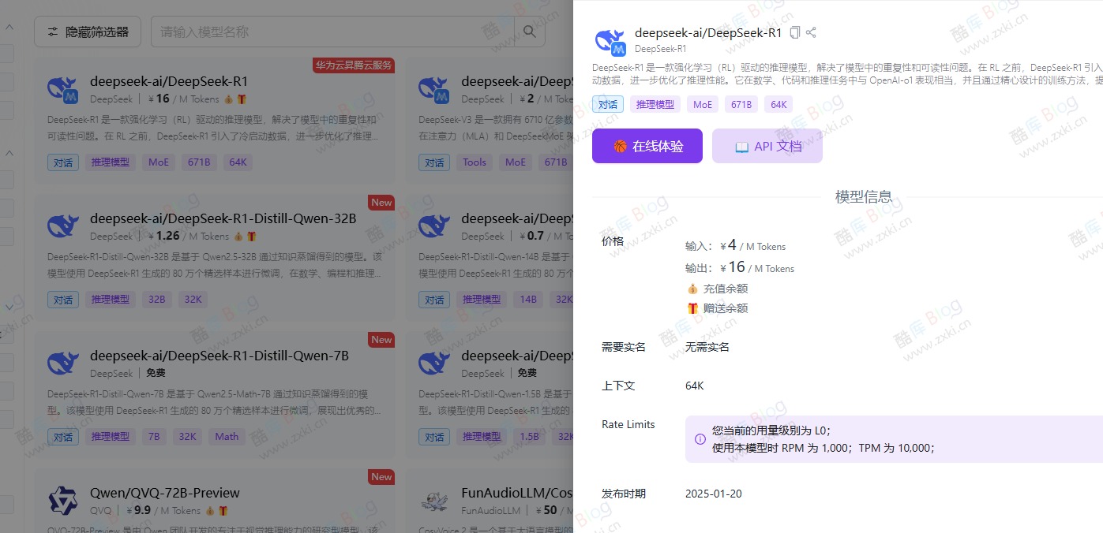Click the downward chevron in the left sidebar

[x=9, y=307]
